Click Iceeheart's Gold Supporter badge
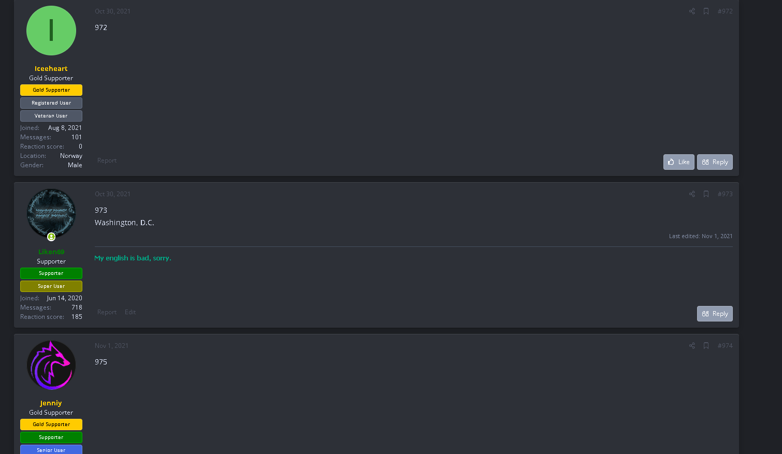The image size is (782, 454). pyautogui.click(x=51, y=90)
